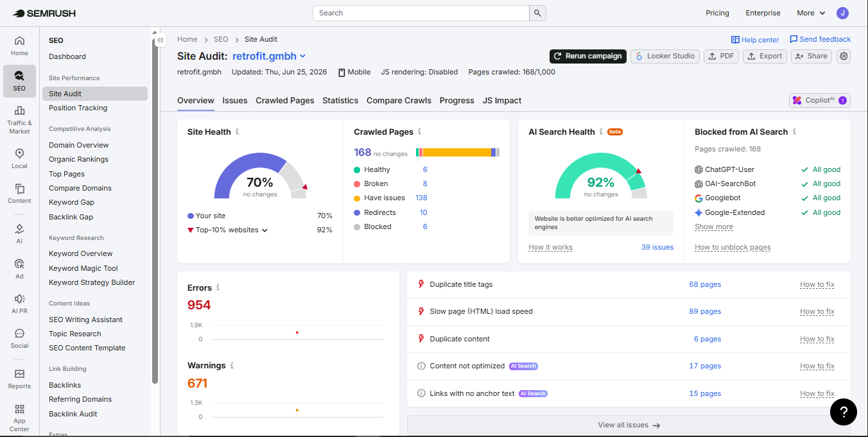The height and width of the screenshot is (437, 868).
Task: Switch to the Compare Crawls tab
Action: coord(399,100)
